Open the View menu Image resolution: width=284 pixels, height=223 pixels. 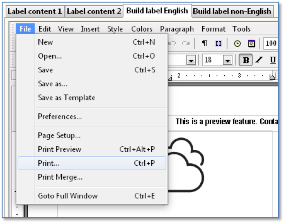pyautogui.click(x=65, y=29)
